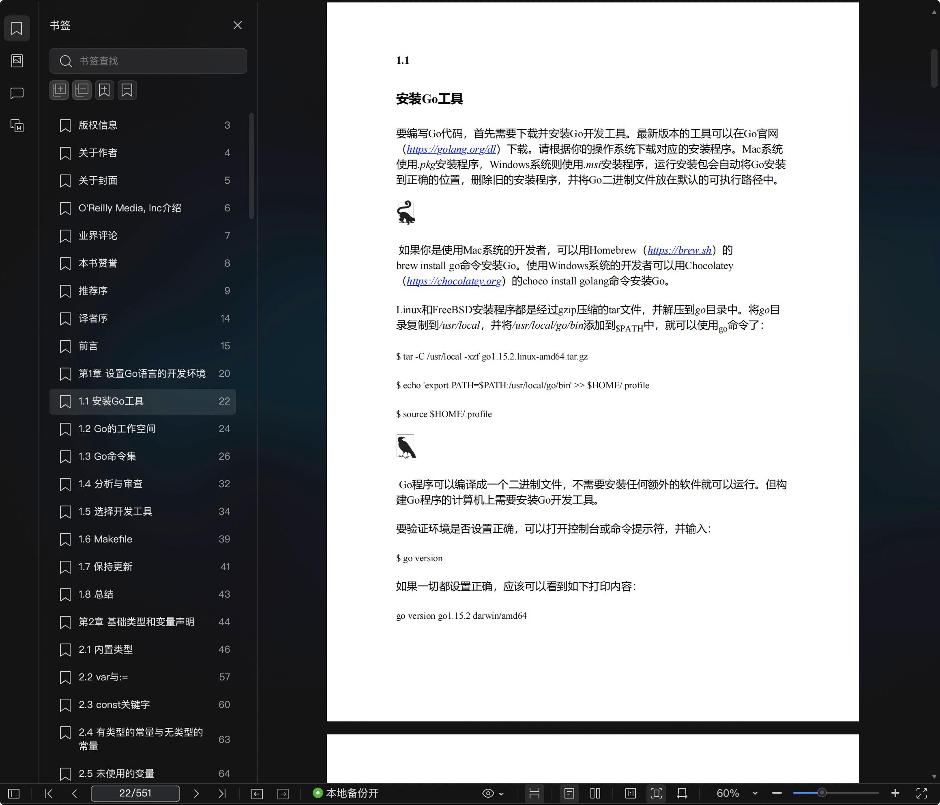Jump to 1.4 分析与审查 bookmark
The image size is (940, 805).
click(x=143, y=484)
